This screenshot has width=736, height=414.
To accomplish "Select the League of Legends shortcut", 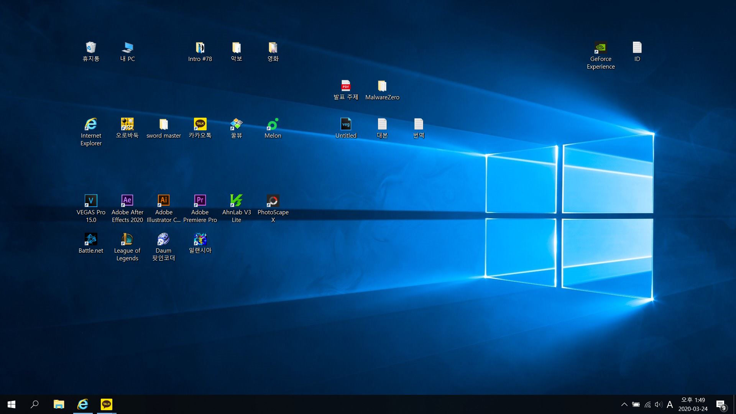I will (x=127, y=247).
